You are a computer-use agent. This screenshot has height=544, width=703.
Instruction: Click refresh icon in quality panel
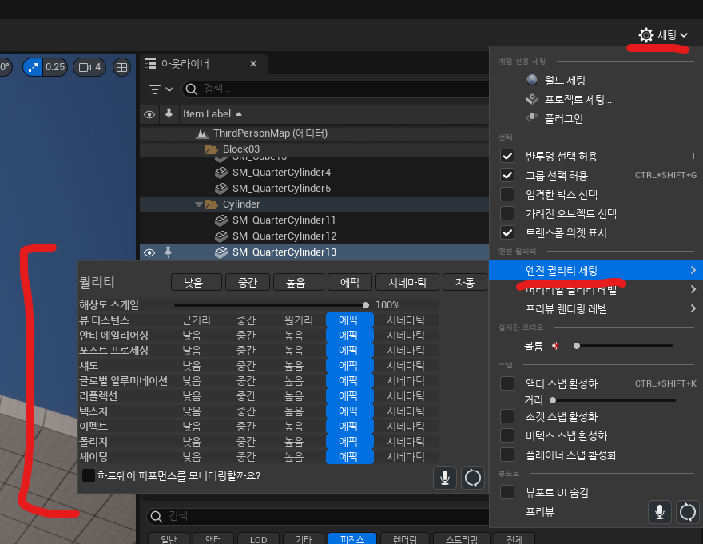pyautogui.click(x=473, y=478)
